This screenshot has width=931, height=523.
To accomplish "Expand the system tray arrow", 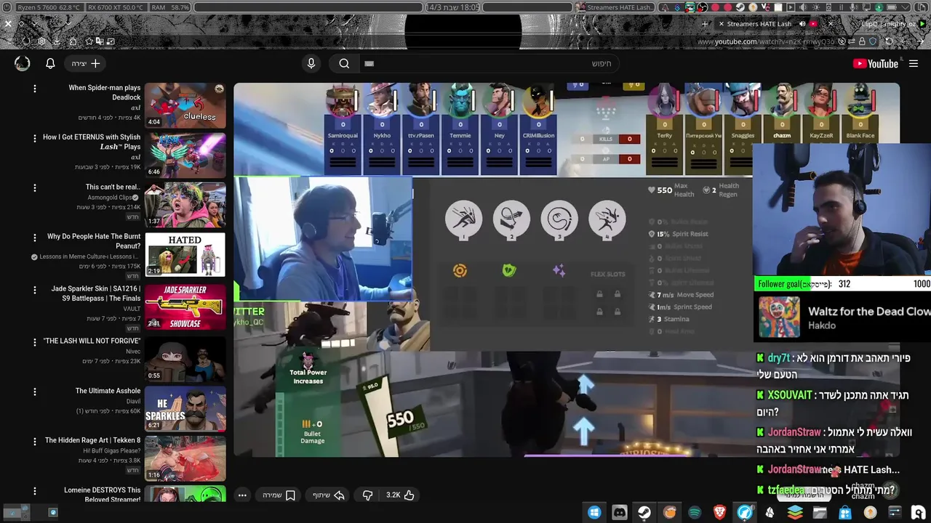I will [x=906, y=7].
